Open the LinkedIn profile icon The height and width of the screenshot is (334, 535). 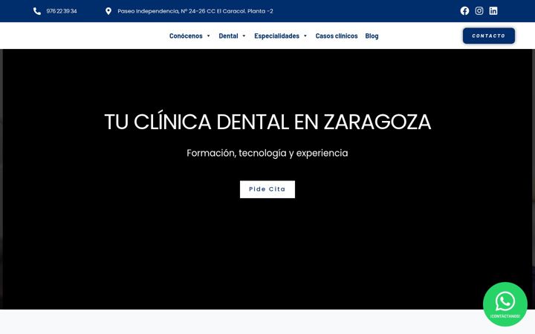(493, 11)
